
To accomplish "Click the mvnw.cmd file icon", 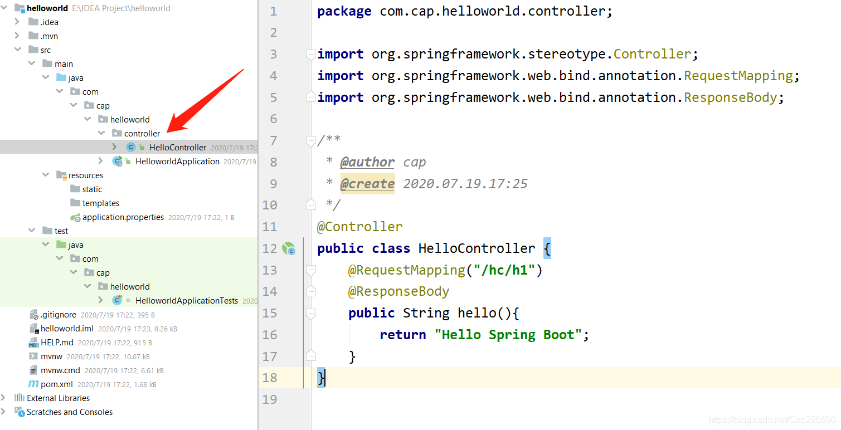I will coord(33,370).
